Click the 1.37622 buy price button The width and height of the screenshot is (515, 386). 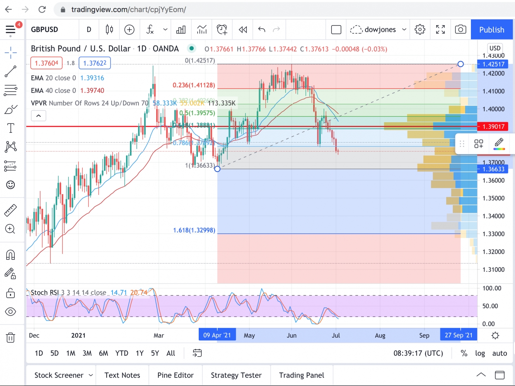click(95, 63)
